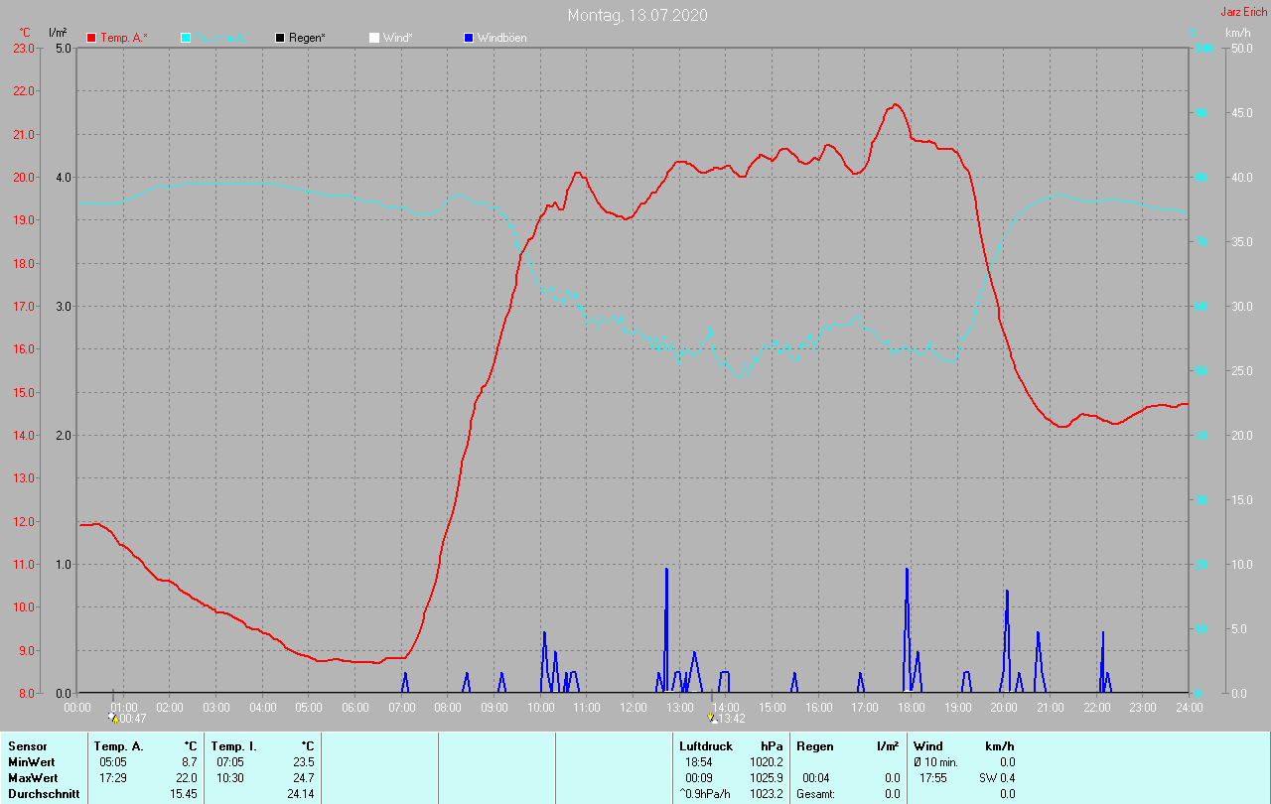Click the average pressure '1023.2'
The width and height of the screenshot is (1271, 804).
tap(767, 794)
